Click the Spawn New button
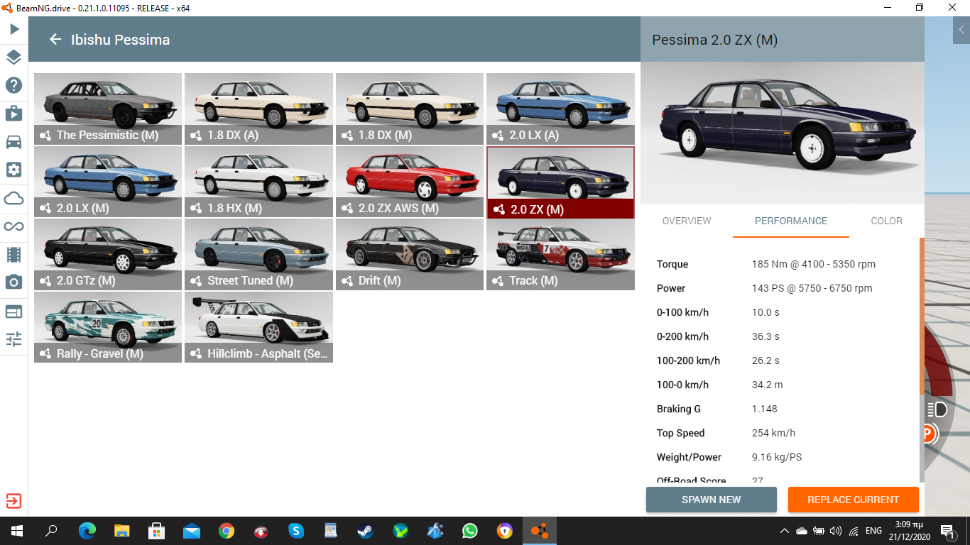 [x=712, y=500]
